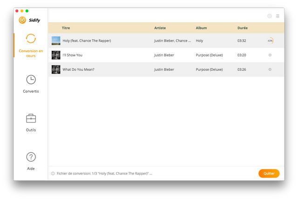This screenshot has height=200, width=298.
Task: Sort by the Artiste column header
Action: (x=160, y=28)
